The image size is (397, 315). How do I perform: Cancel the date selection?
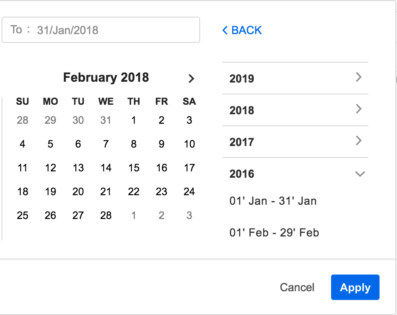(297, 287)
